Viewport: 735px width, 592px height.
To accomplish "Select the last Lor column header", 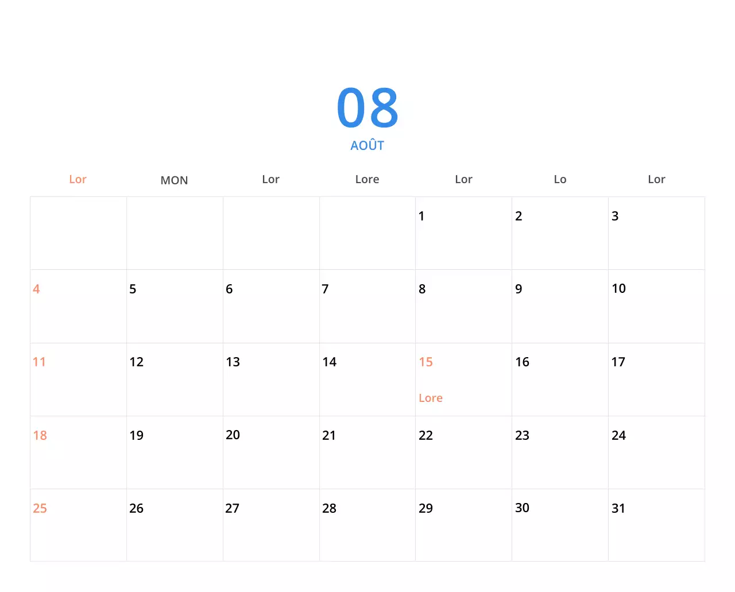I will pos(656,179).
